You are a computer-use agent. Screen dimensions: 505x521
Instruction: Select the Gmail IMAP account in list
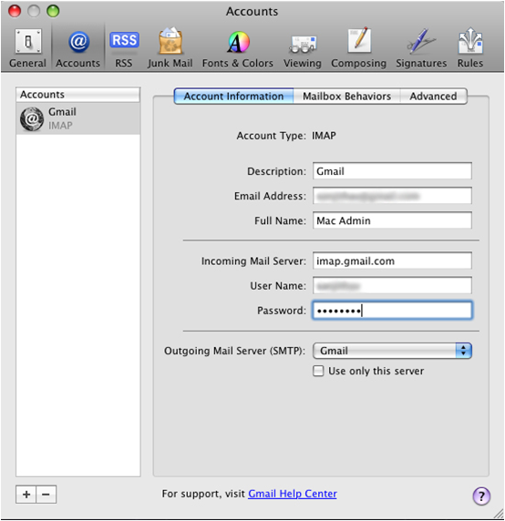[78, 118]
